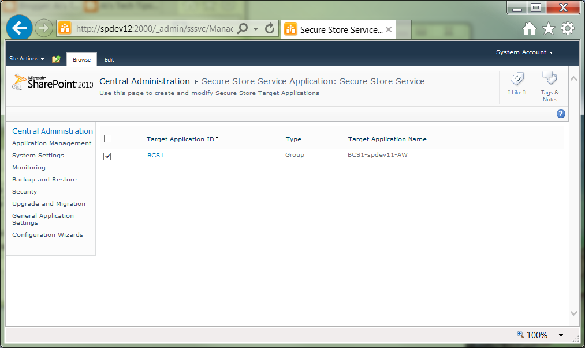
Task: Open browser Tools gear icon
Action: pyautogui.click(x=568, y=28)
